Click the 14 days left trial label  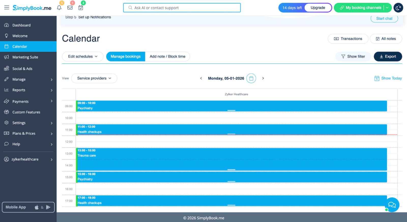tap(292, 8)
